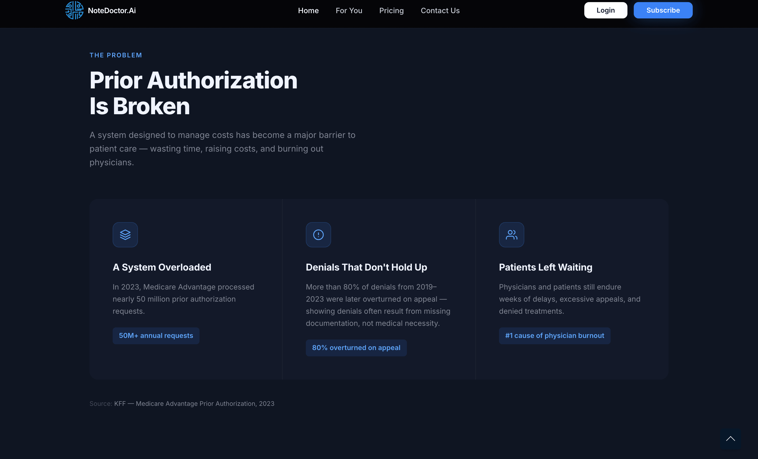This screenshot has height=459, width=758.
Task: Click the NoteDoctor.Ai logo icon
Action: [74, 10]
